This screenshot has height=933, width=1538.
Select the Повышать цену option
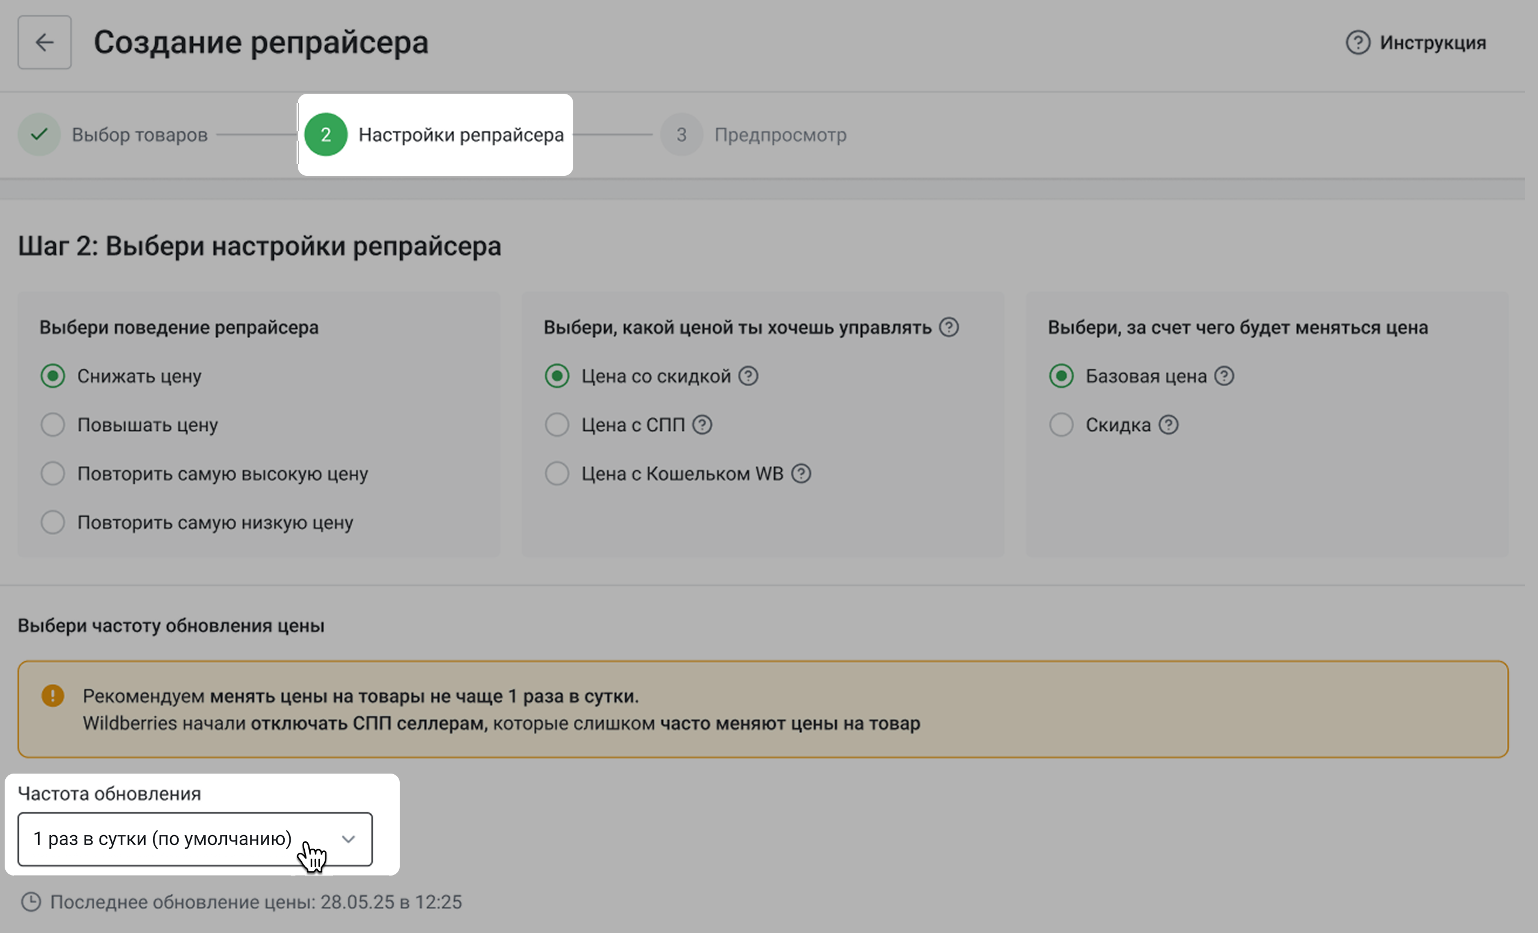click(129, 425)
